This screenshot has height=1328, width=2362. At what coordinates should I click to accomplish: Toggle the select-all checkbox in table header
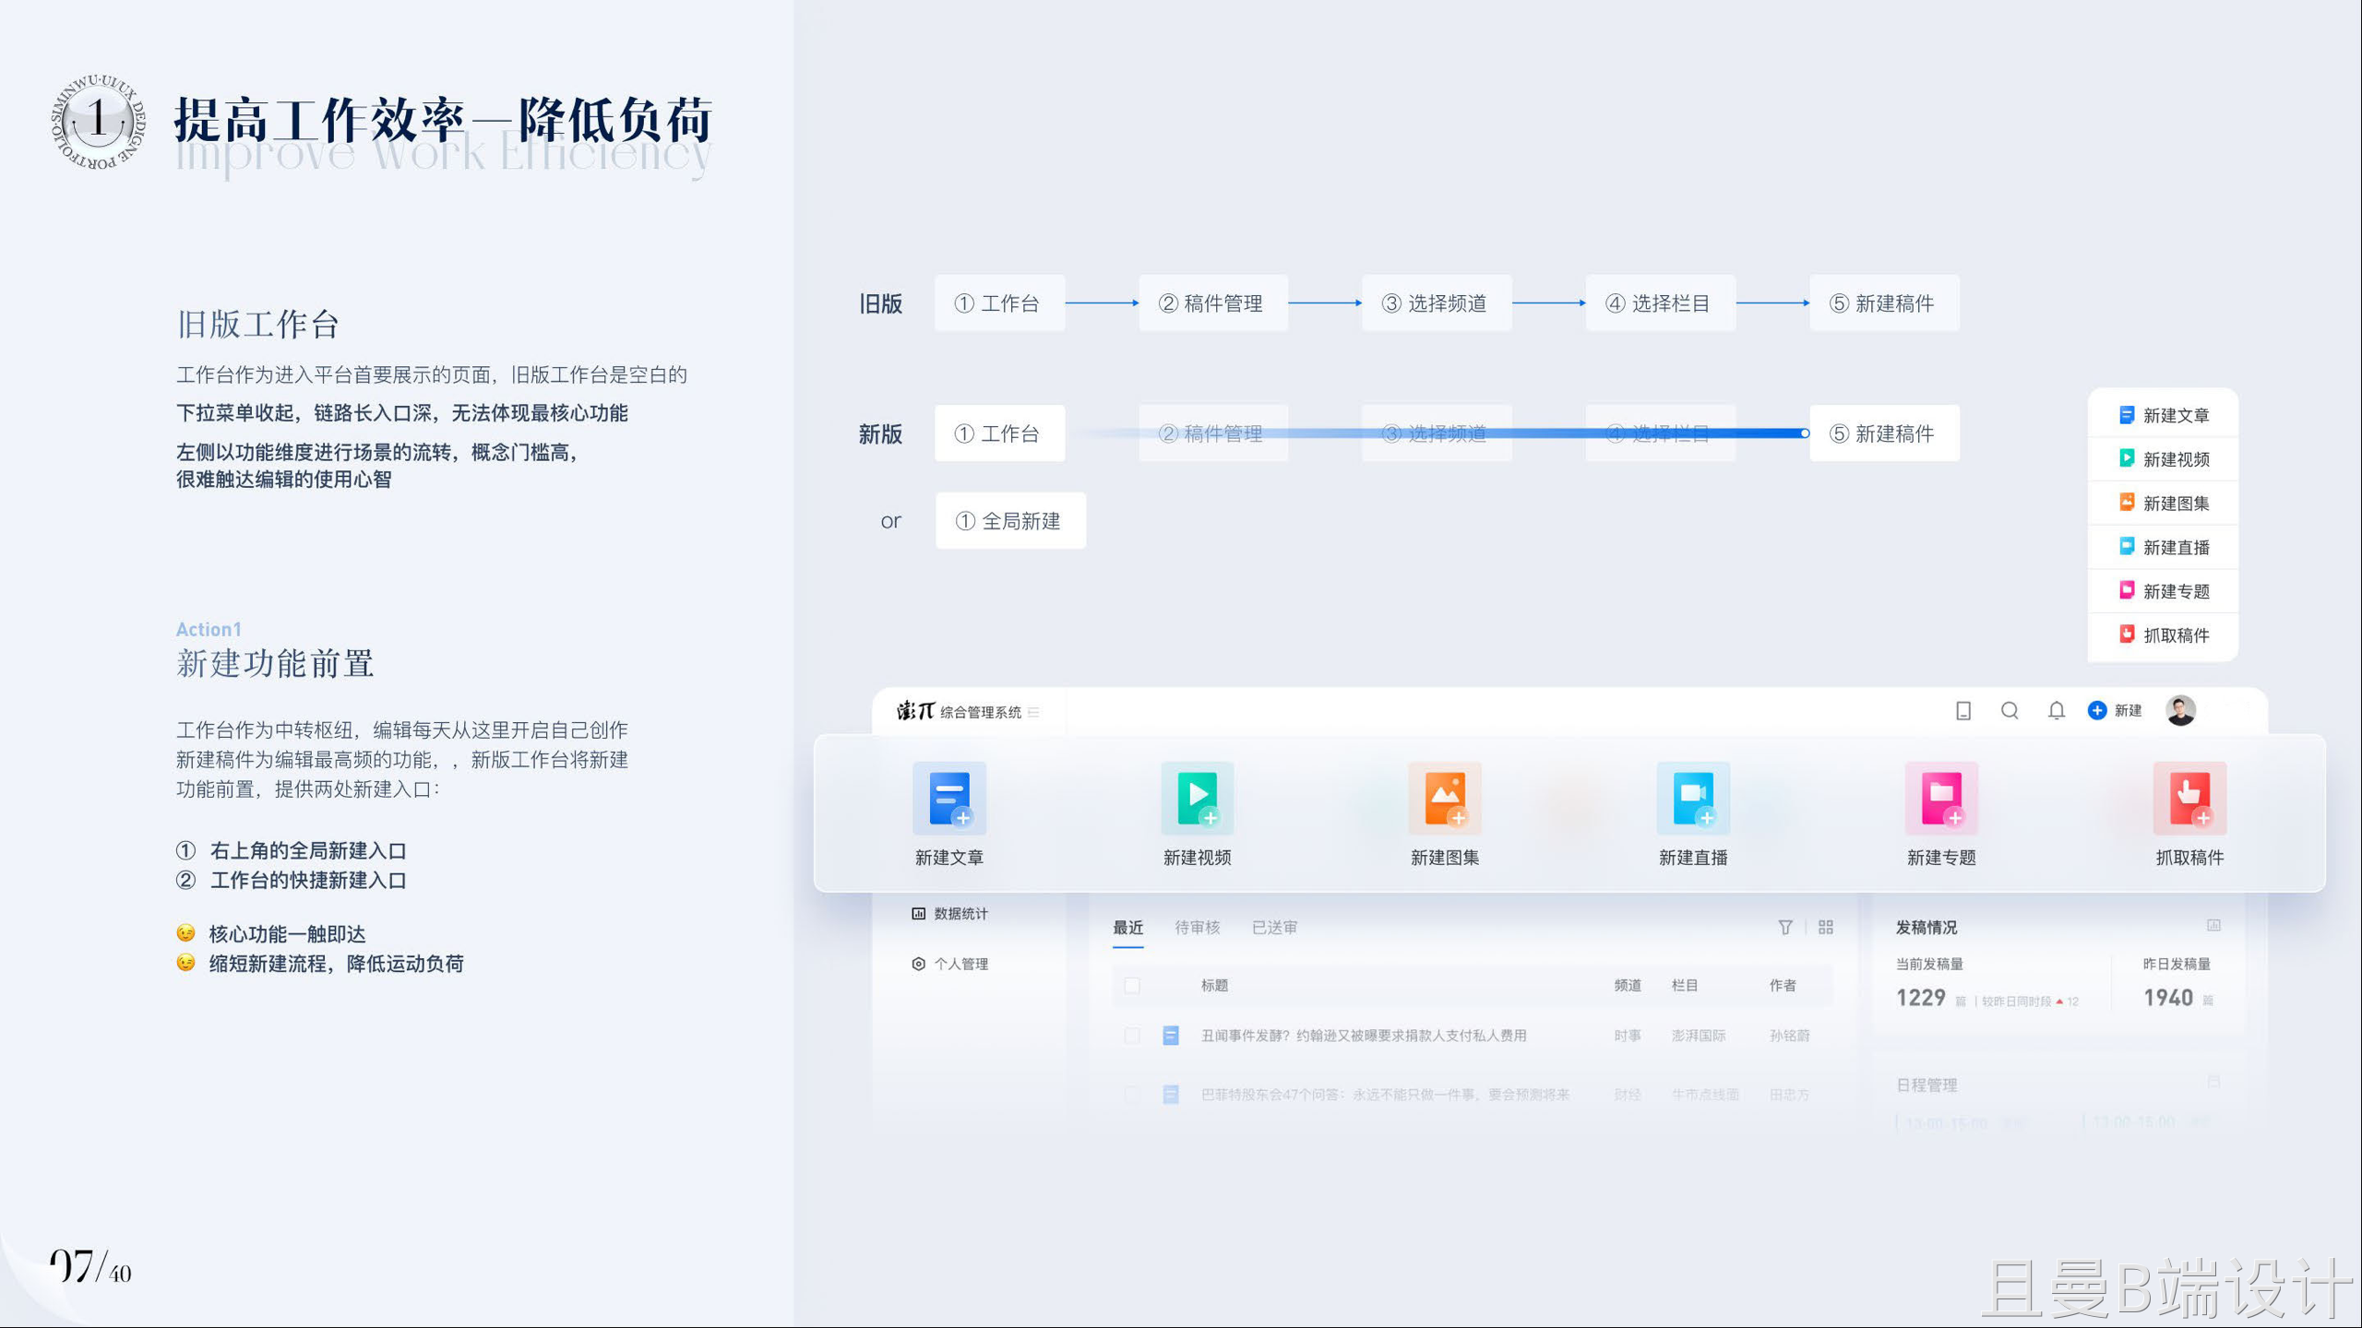[1132, 986]
